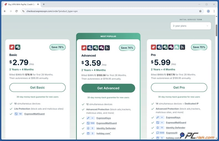Open Chrome three-dot menu

pyautogui.click(x=214, y=11)
